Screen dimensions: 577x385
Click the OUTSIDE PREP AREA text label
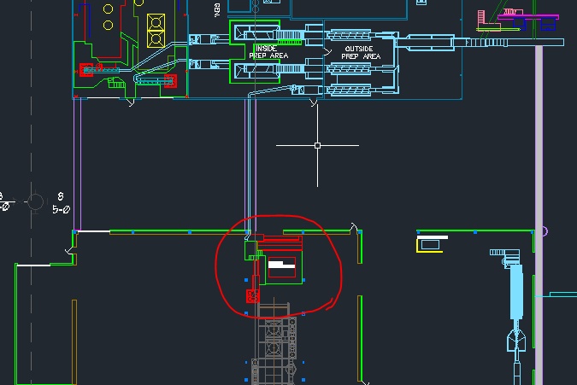coord(361,53)
